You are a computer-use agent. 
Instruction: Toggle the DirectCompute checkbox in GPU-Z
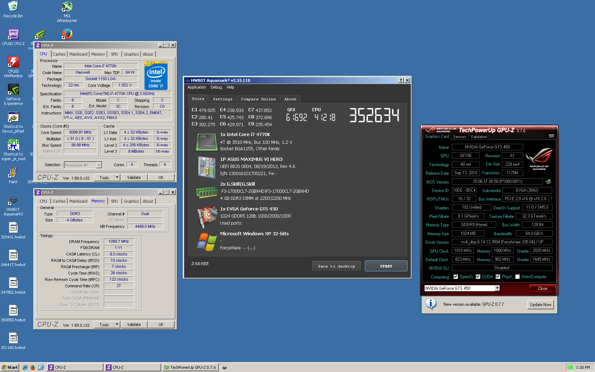(517, 277)
